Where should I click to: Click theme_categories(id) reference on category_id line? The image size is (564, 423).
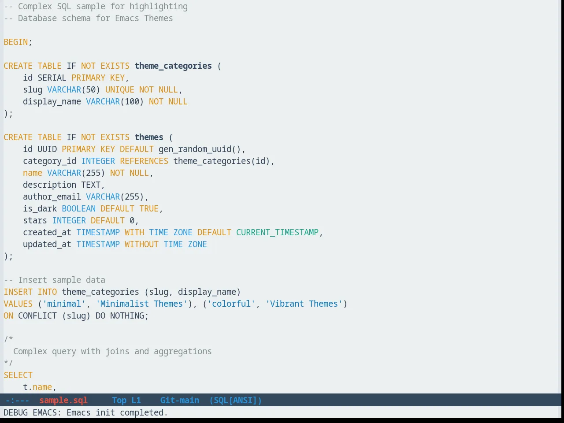(222, 161)
